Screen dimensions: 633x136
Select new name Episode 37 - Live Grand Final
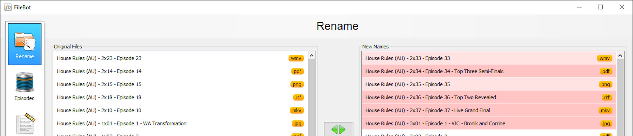489,110
